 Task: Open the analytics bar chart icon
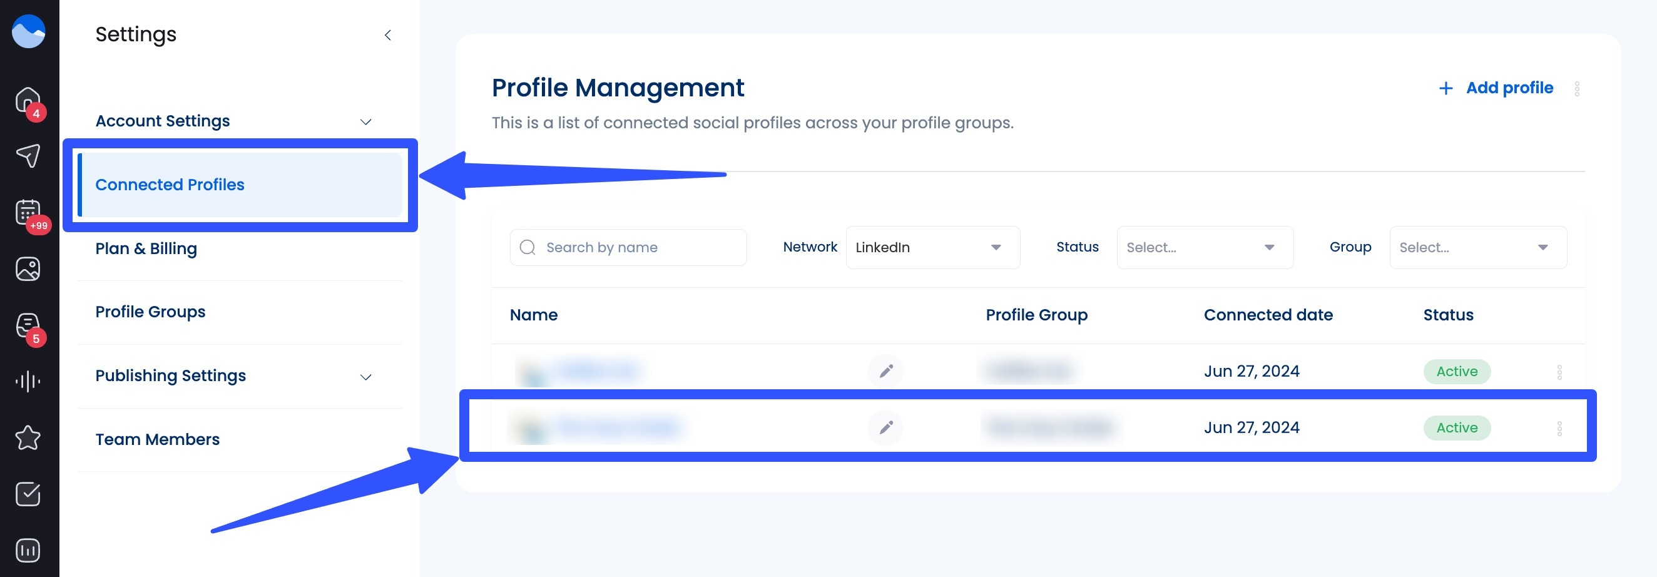tap(27, 550)
